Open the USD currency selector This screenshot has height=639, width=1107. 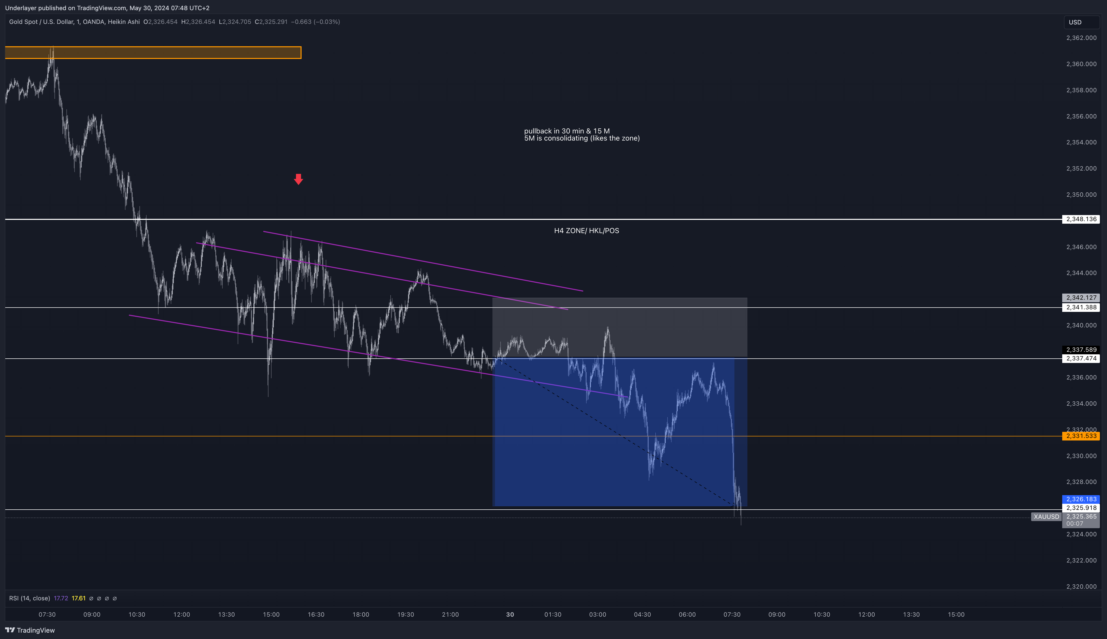click(x=1081, y=22)
